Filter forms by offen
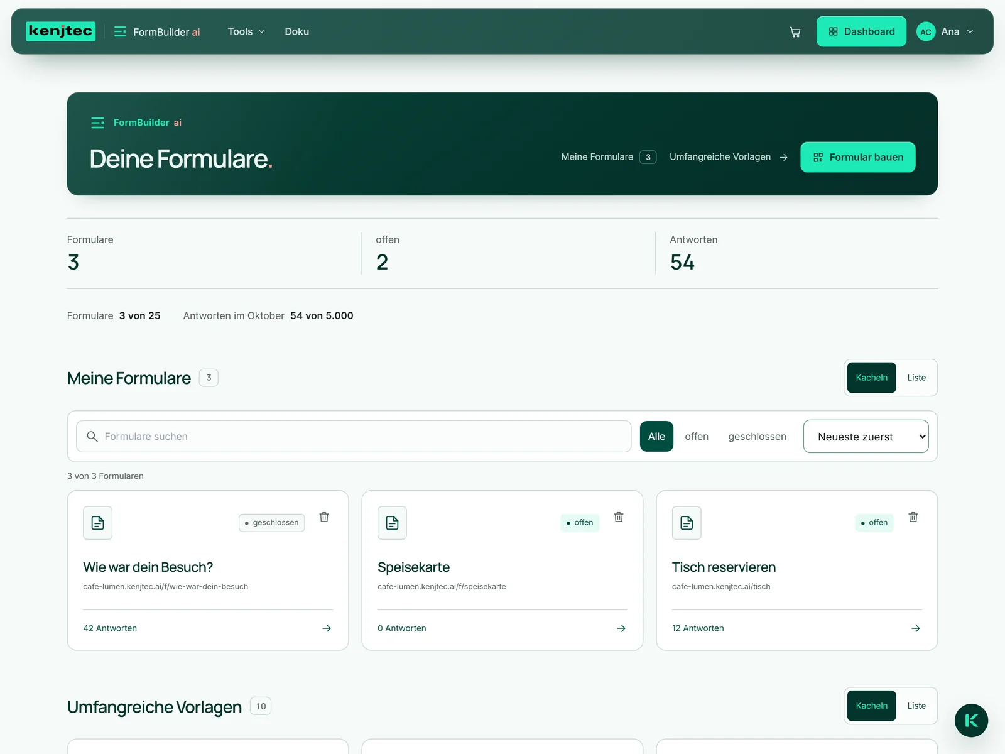This screenshot has height=754, width=1005. tap(697, 437)
